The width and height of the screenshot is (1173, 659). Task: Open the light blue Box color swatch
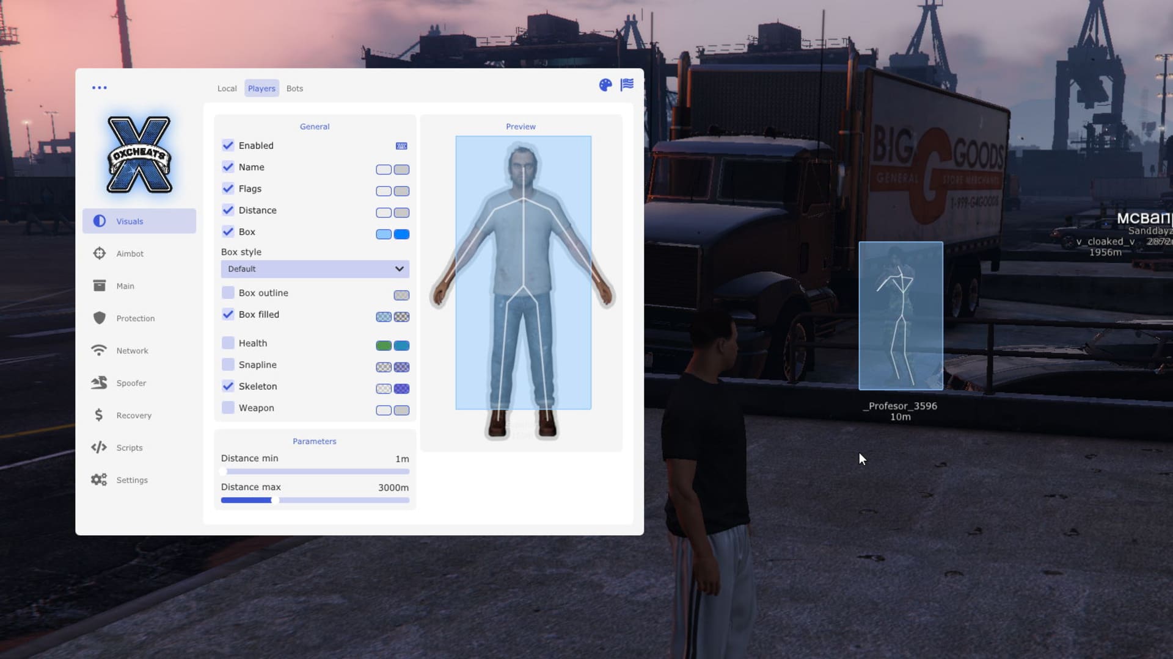click(384, 234)
